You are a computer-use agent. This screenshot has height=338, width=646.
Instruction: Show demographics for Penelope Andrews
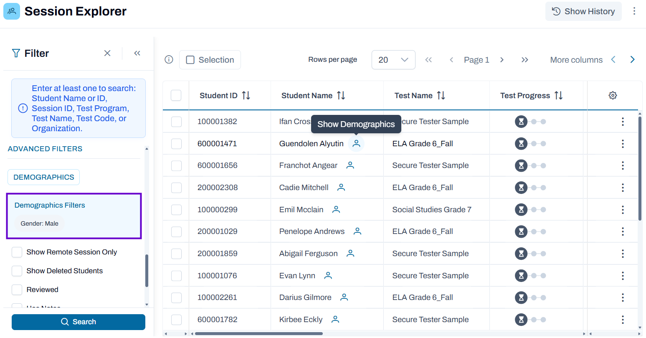tap(357, 231)
